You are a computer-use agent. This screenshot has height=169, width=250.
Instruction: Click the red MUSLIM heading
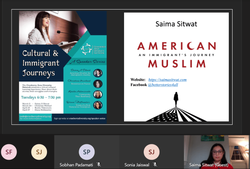pos(177,63)
